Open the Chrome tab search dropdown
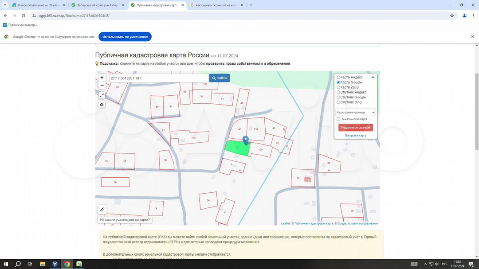Viewport: 479px width, 269px height. (5, 5)
